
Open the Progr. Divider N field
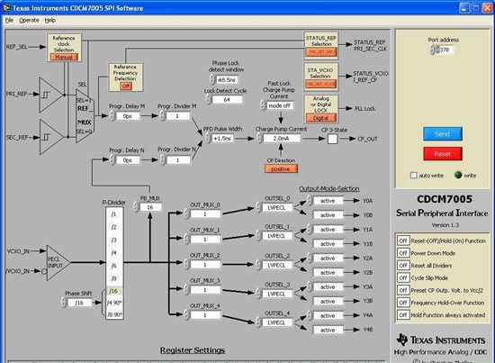177,160
